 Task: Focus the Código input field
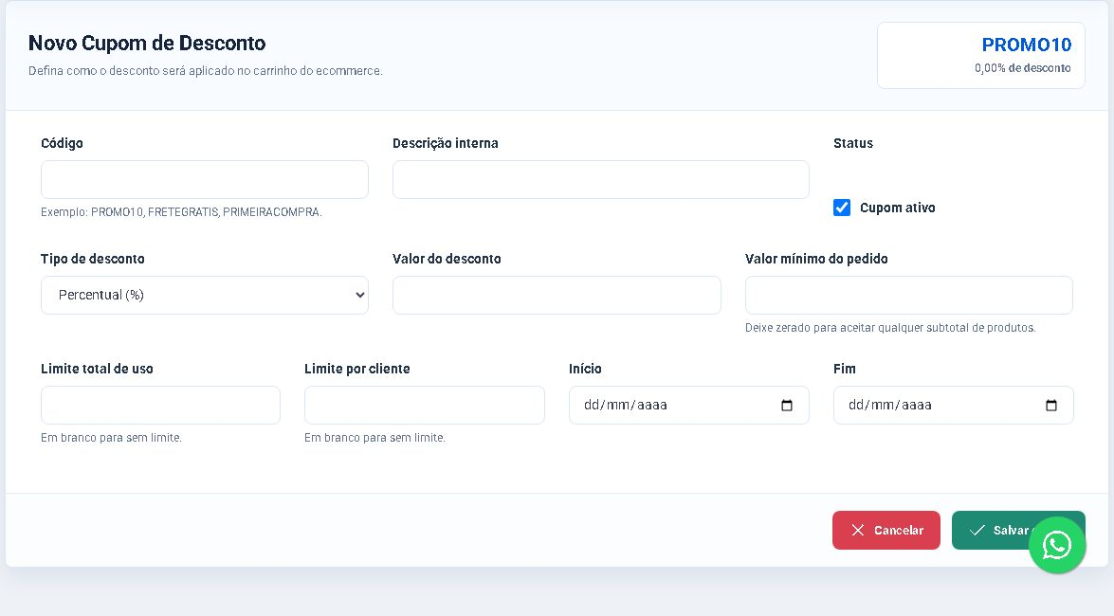pos(205,179)
